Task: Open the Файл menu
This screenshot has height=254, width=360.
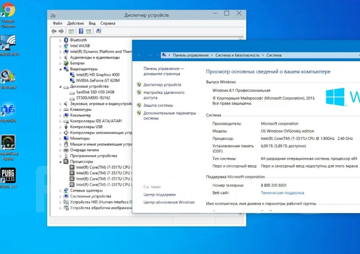Action: [x=57, y=23]
